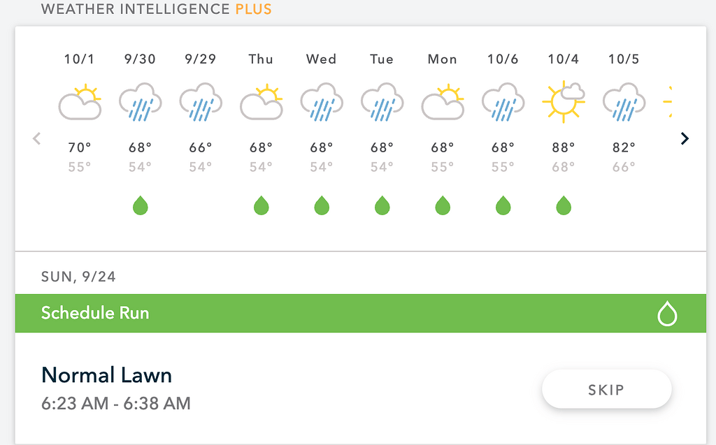Screen dimensions: 716x445
Task: Click green watering drop under 10/4
Action: click(564, 206)
